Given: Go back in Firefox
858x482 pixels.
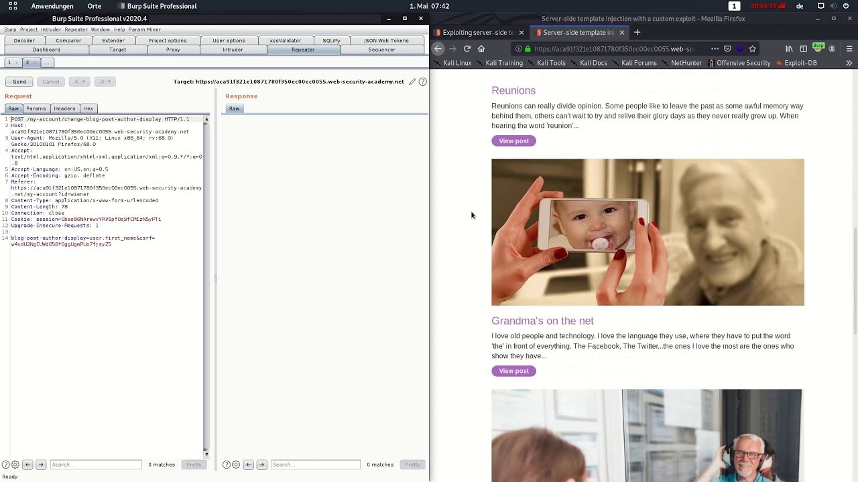Looking at the screenshot, I should tap(438, 49).
